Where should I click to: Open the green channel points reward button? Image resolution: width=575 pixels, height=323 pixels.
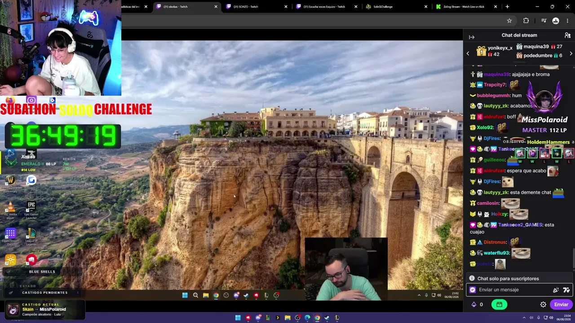click(499, 305)
